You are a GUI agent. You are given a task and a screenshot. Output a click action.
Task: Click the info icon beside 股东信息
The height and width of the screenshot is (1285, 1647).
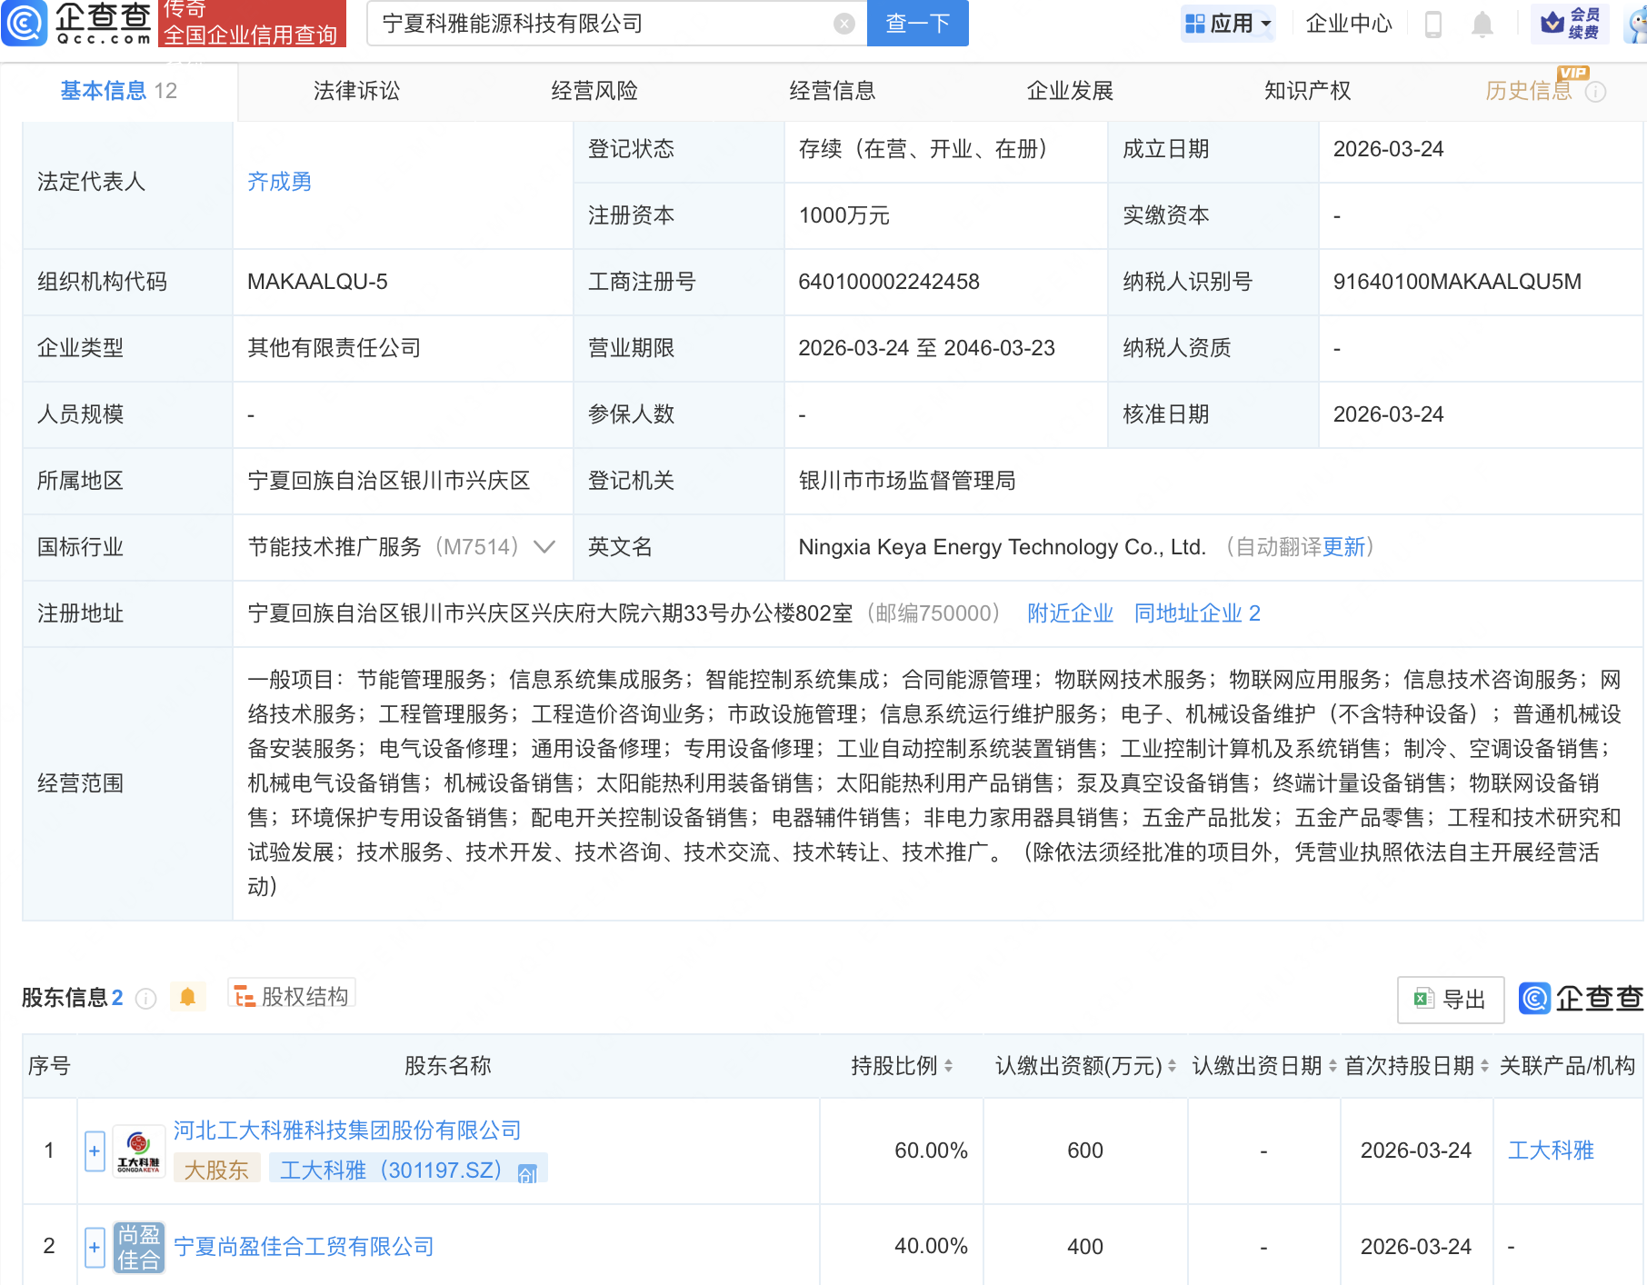pyautogui.click(x=146, y=998)
